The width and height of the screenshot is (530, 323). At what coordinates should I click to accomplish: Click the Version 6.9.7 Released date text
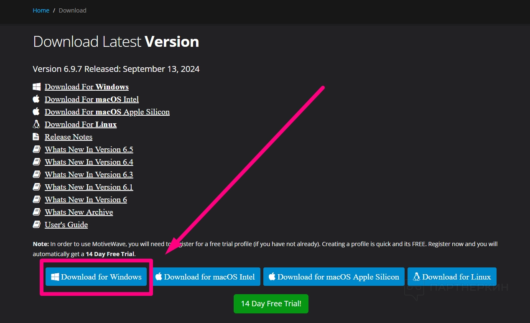point(116,69)
